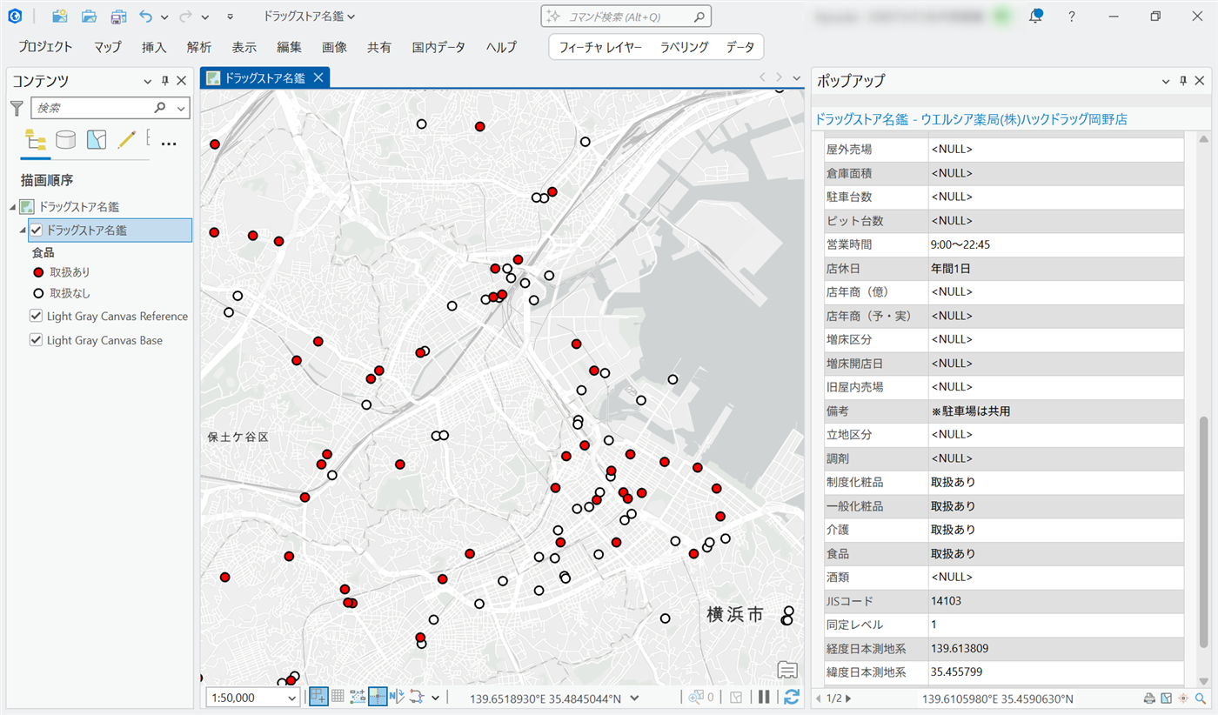
Task: Uncheck the ドラッグストア名鑑 layer checkbox
Action: click(37, 231)
